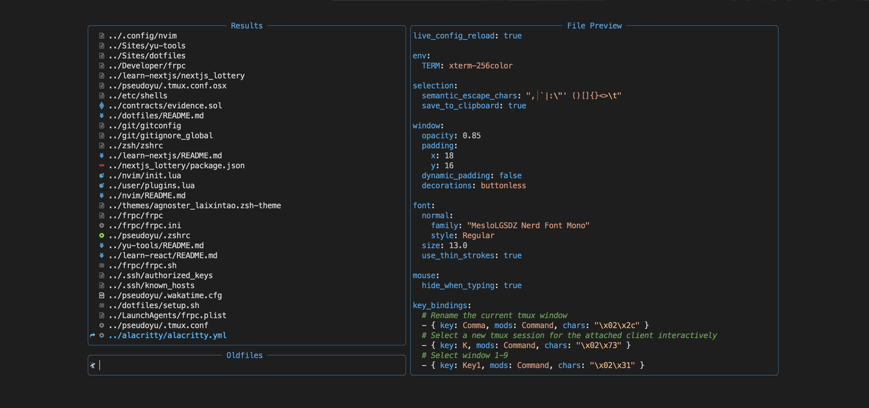Click the Lua icon beside ../user/plugins.lua
This screenshot has height=408, width=869.
pyautogui.click(x=102, y=186)
